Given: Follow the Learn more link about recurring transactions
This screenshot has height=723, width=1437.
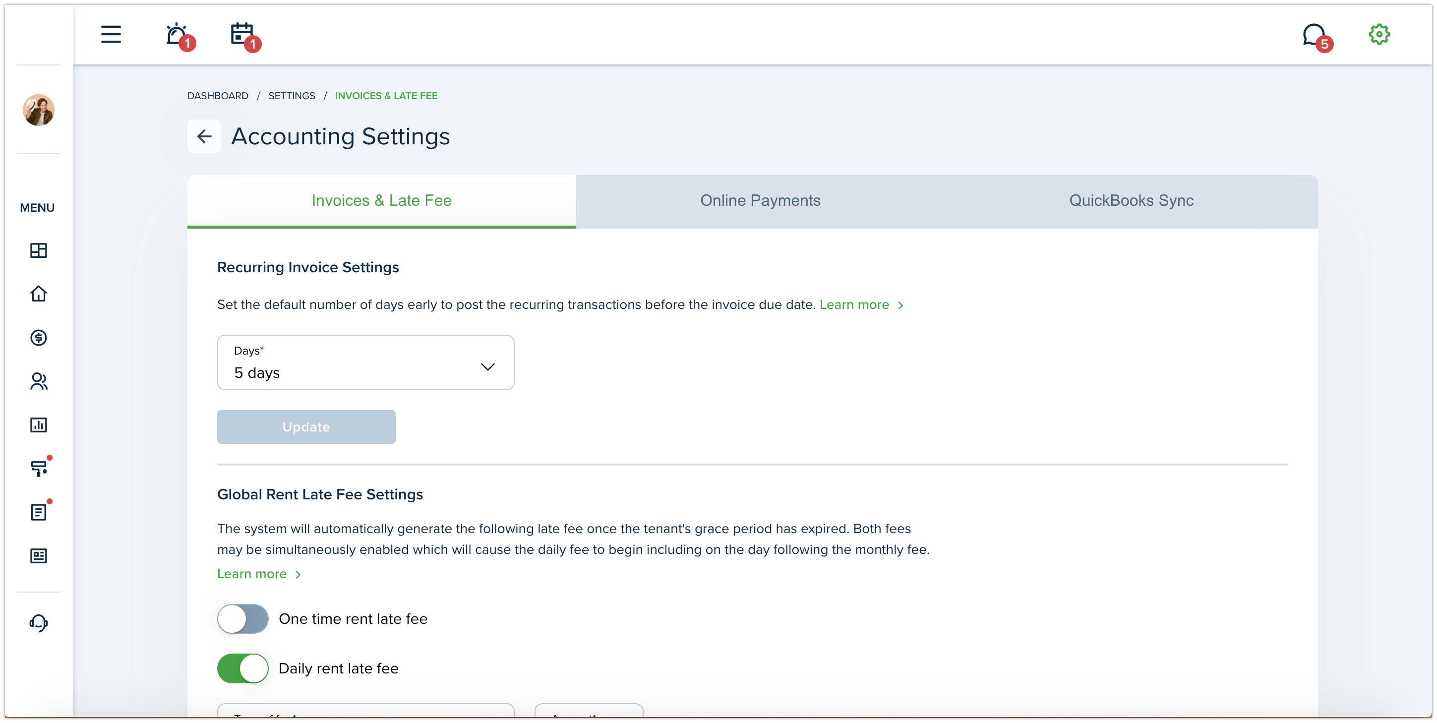Looking at the screenshot, I should point(855,304).
